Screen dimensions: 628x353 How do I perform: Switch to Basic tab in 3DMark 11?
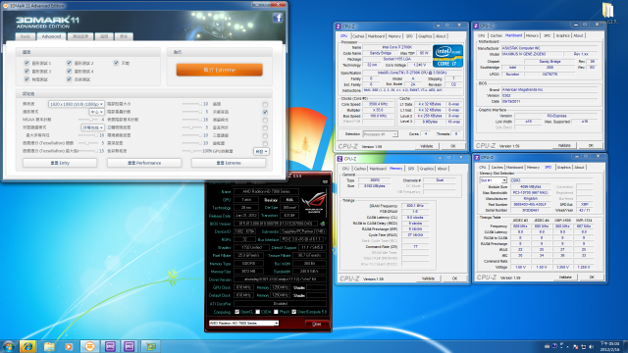coord(26,36)
